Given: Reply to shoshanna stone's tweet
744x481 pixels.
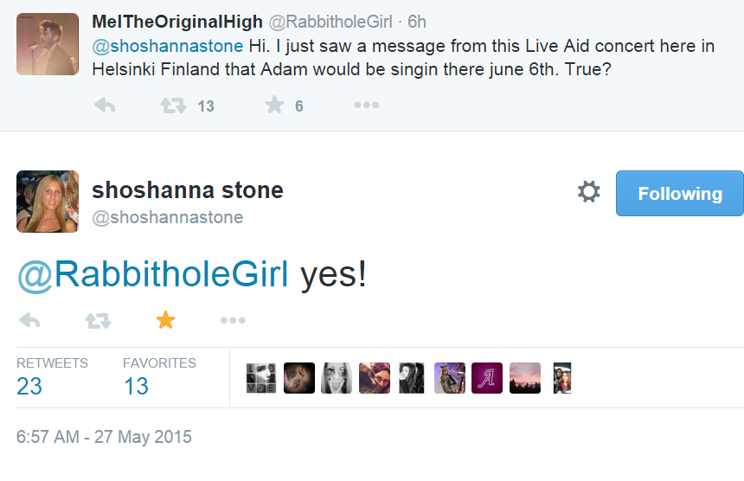Looking at the screenshot, I should click(x=29, y=320).
